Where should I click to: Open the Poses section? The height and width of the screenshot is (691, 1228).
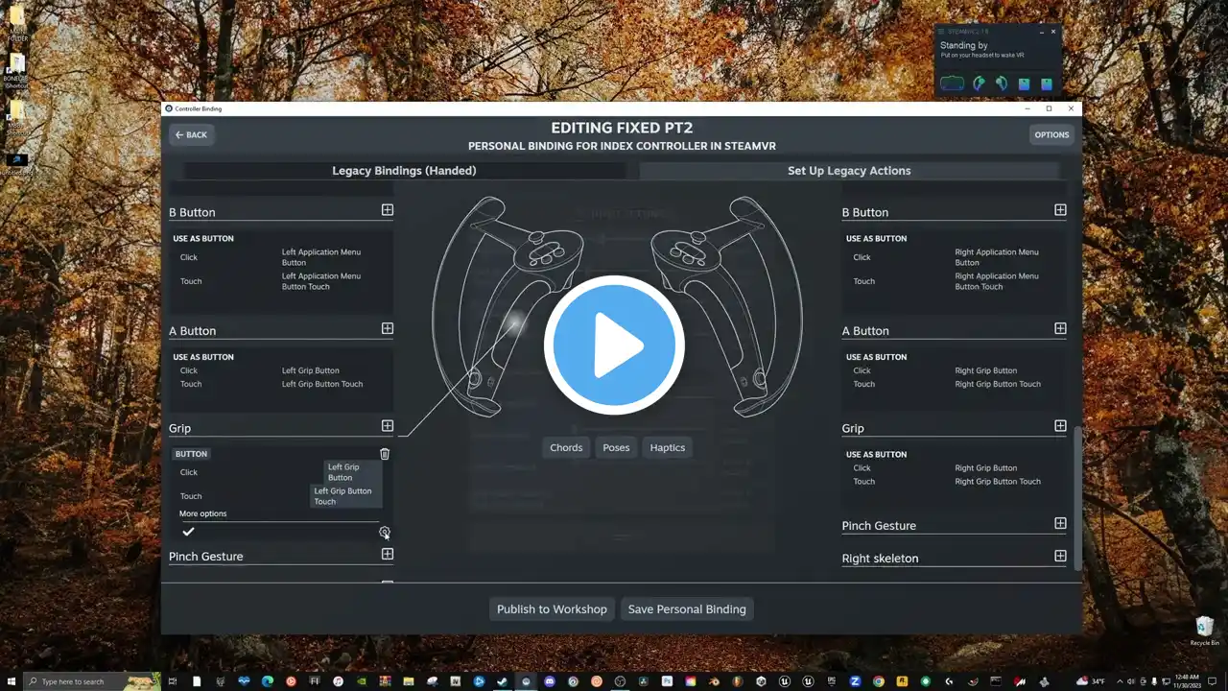[x=616, y=447]
